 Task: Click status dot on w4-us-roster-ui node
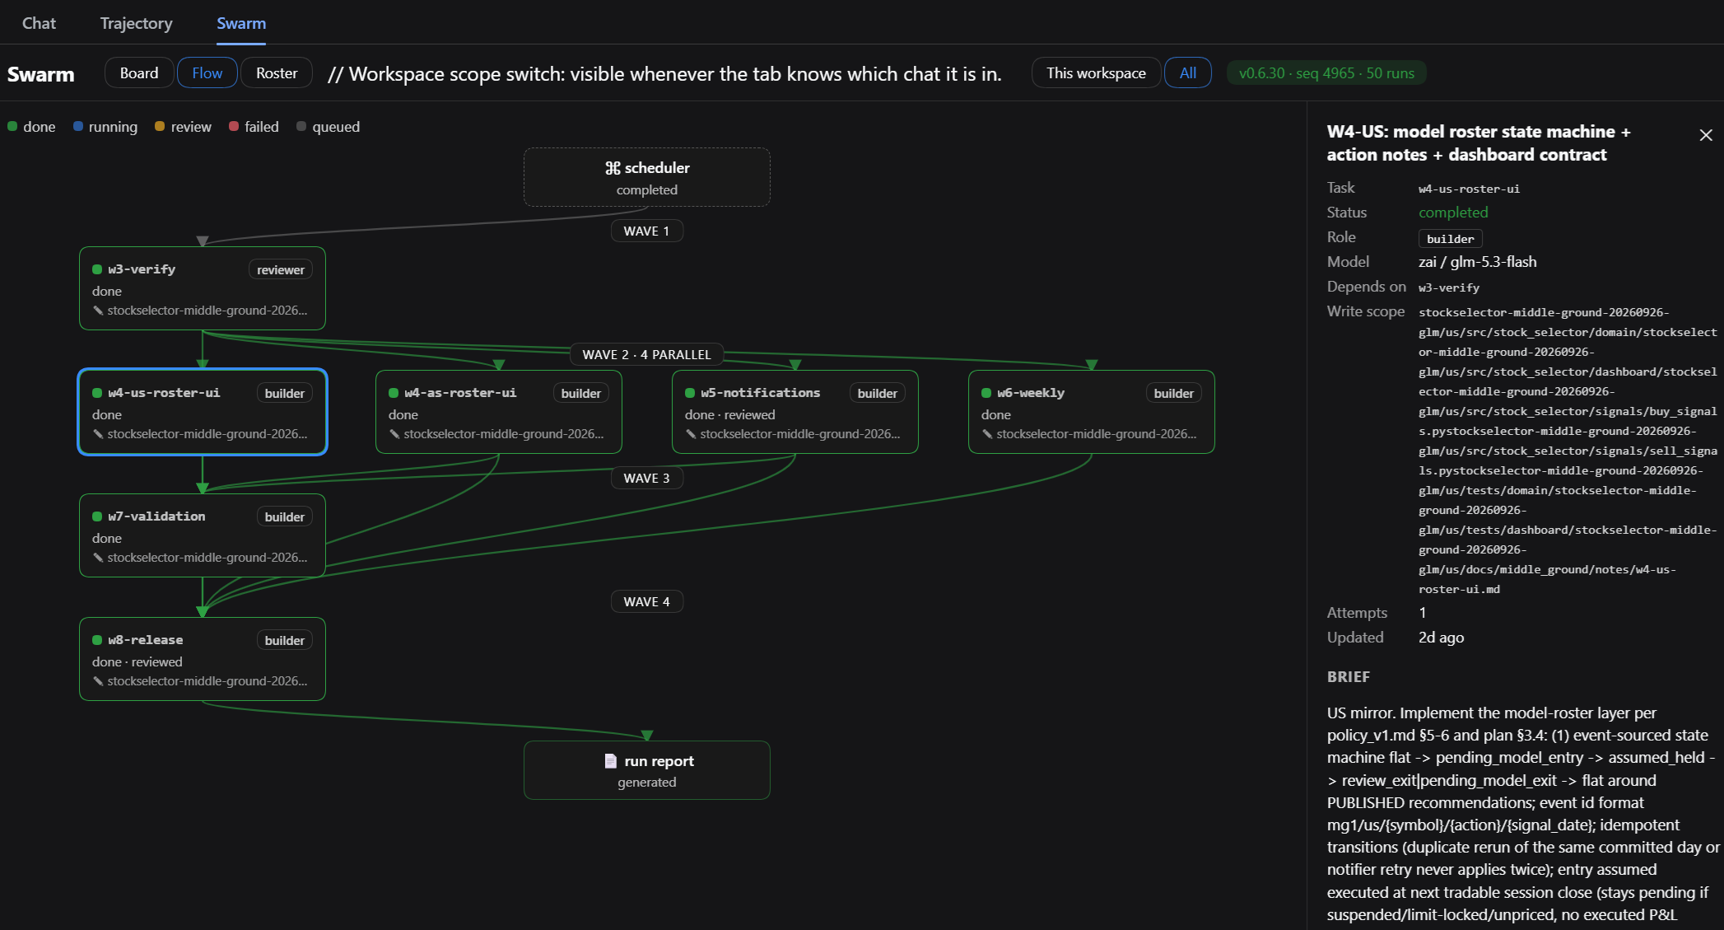[97, 393]
